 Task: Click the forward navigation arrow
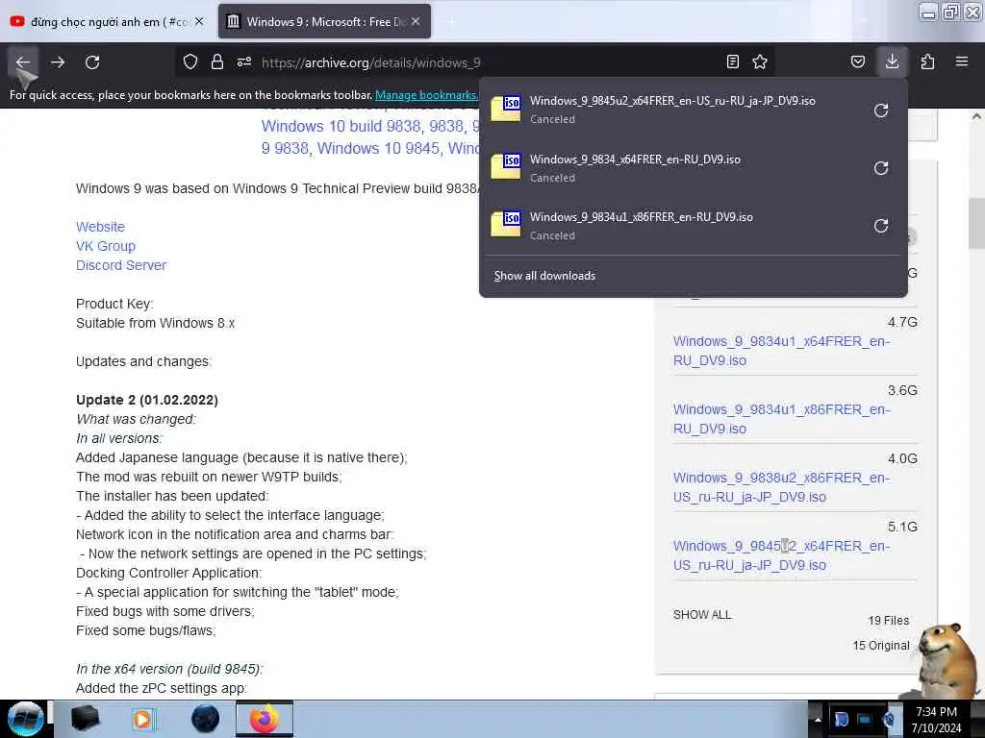point(58,62)
